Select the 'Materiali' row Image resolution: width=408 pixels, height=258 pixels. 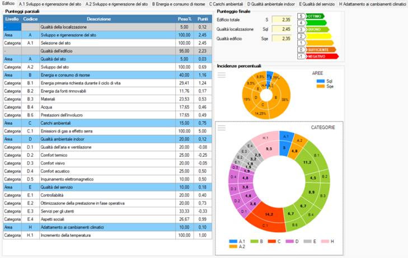(107, 99)
